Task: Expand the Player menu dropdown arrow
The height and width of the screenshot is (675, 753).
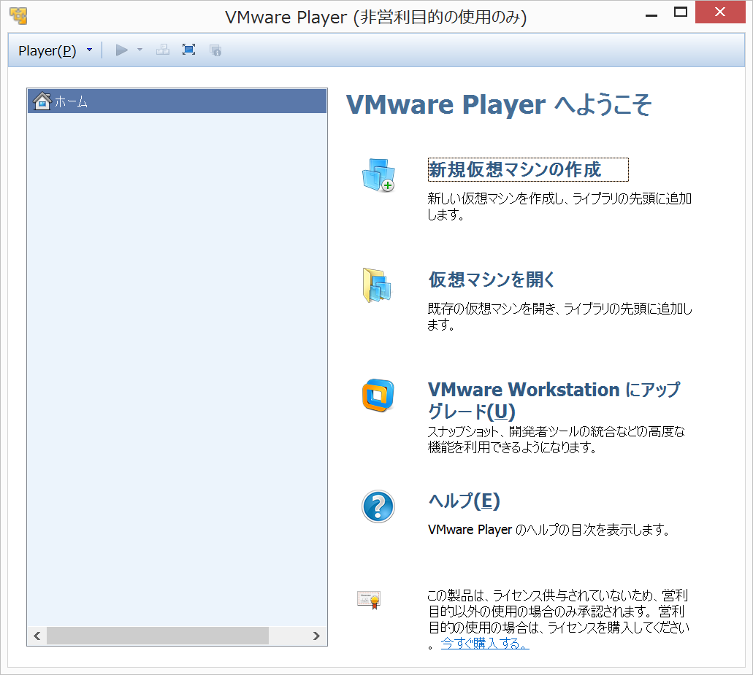Action: 89,50
